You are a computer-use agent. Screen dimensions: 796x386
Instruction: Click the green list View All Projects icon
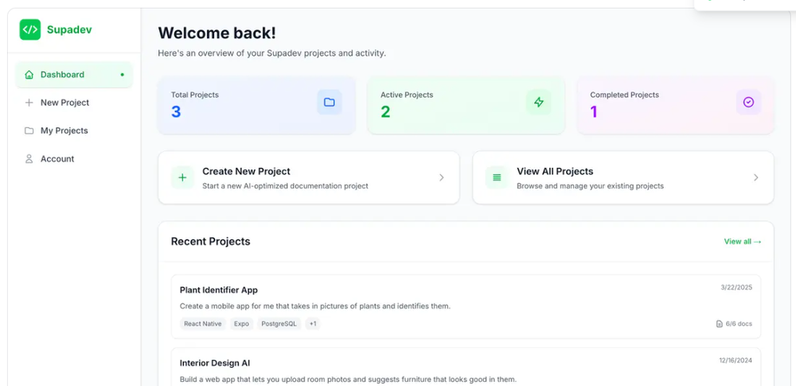[497, 177]
